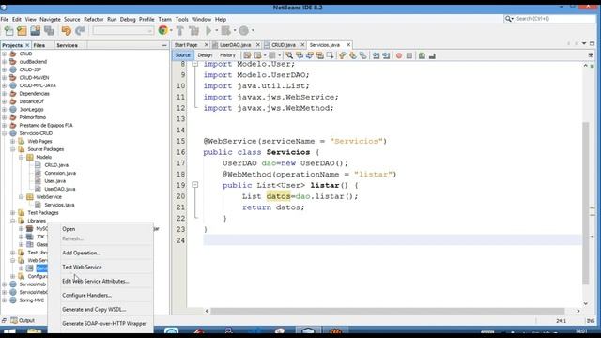Click the Stop Macro Recording square icon

click(x=409, y=56)
